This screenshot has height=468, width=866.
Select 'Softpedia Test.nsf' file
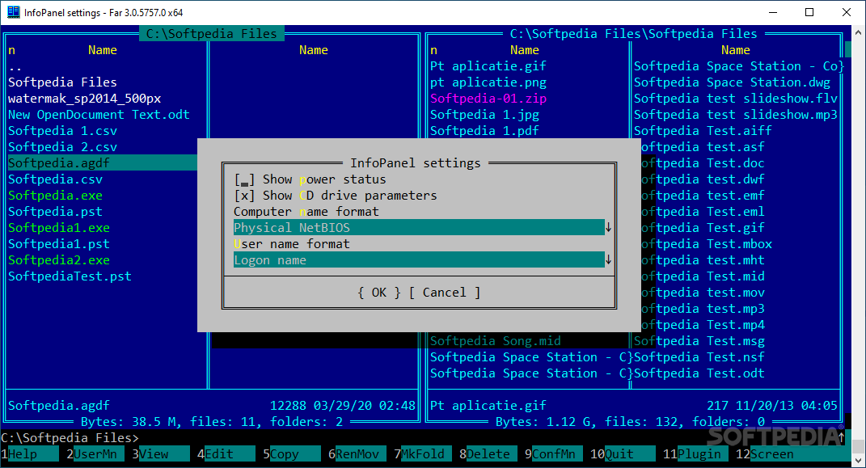coord(699,357)
